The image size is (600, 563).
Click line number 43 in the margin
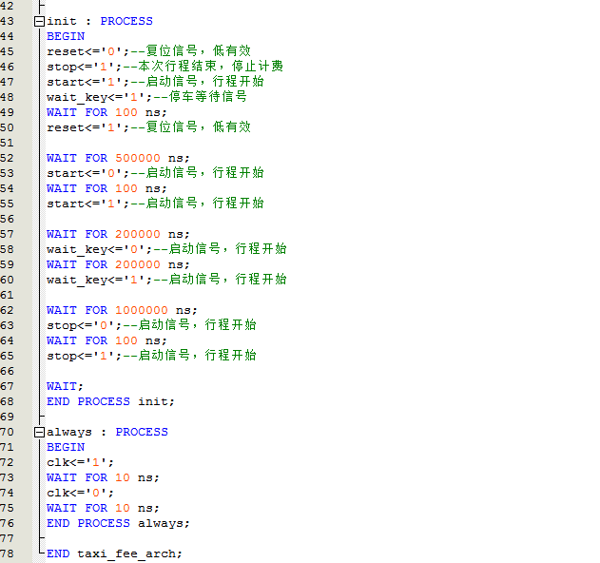tap(7, 22)
